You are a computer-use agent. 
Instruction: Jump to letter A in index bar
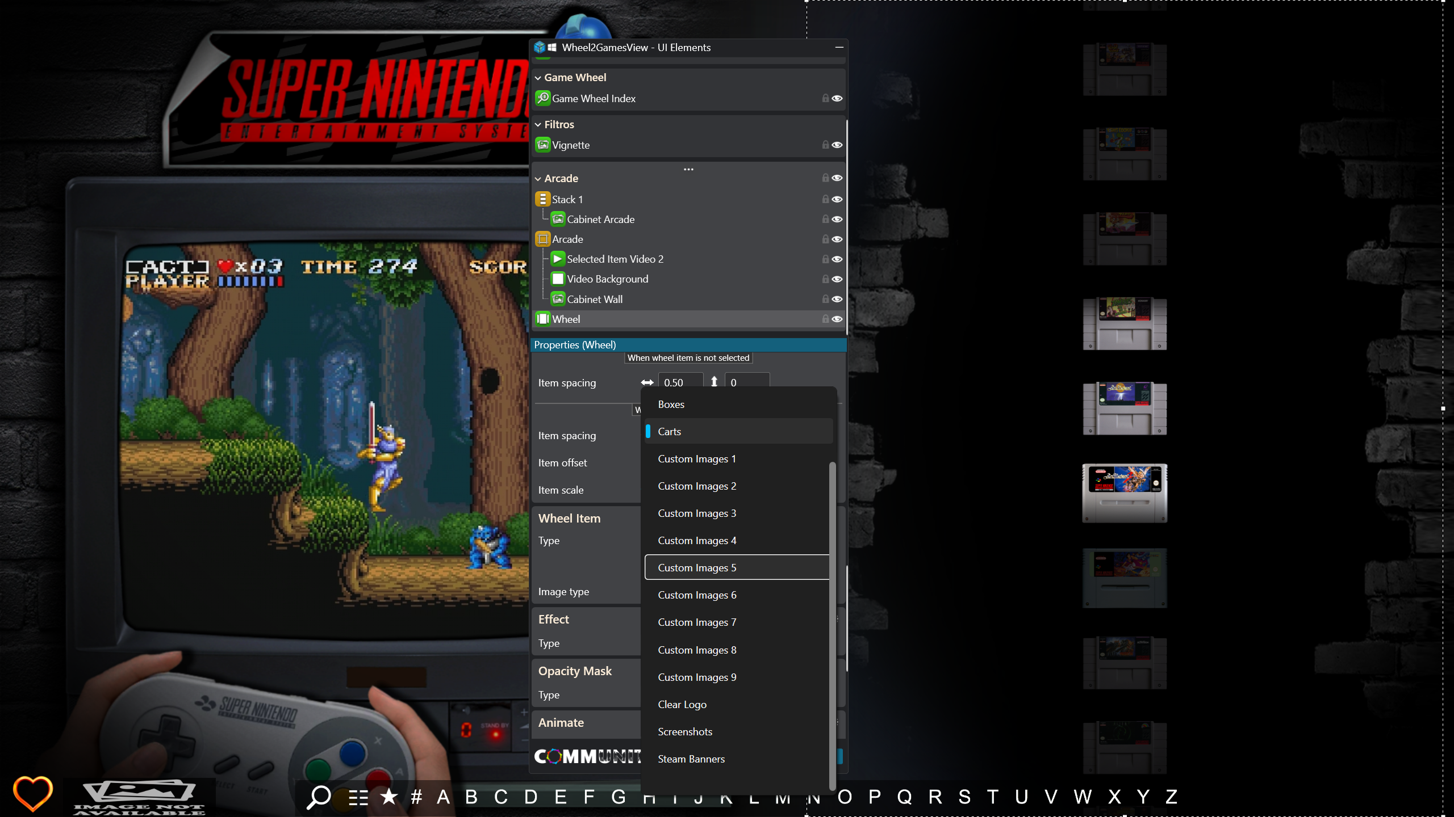443,797
